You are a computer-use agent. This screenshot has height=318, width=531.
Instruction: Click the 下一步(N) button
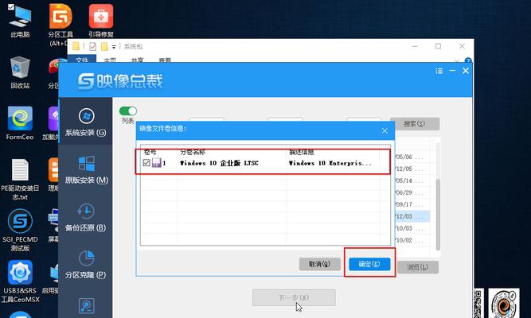[x=294, y=297]
